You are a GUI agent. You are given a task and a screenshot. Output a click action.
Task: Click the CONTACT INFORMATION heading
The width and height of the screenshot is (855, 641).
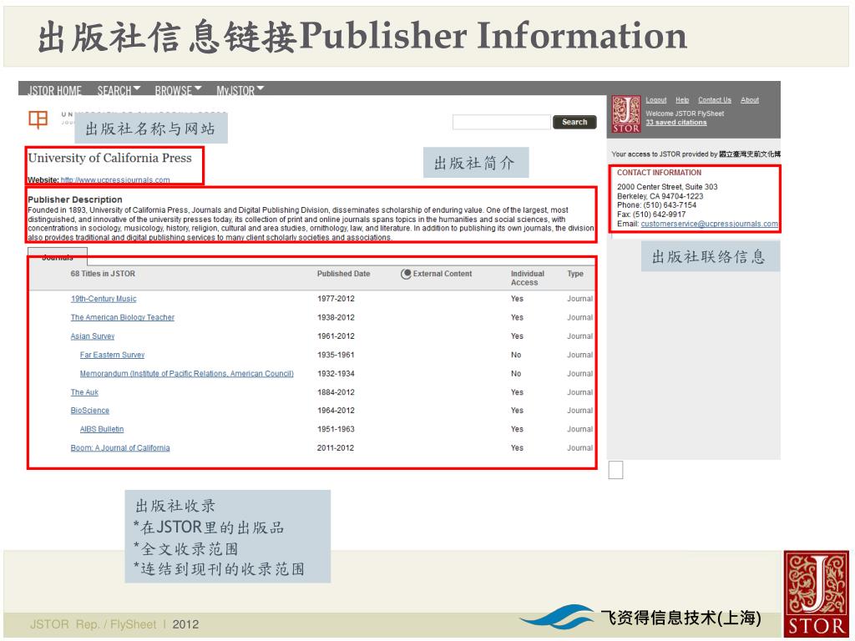point(660,173)
